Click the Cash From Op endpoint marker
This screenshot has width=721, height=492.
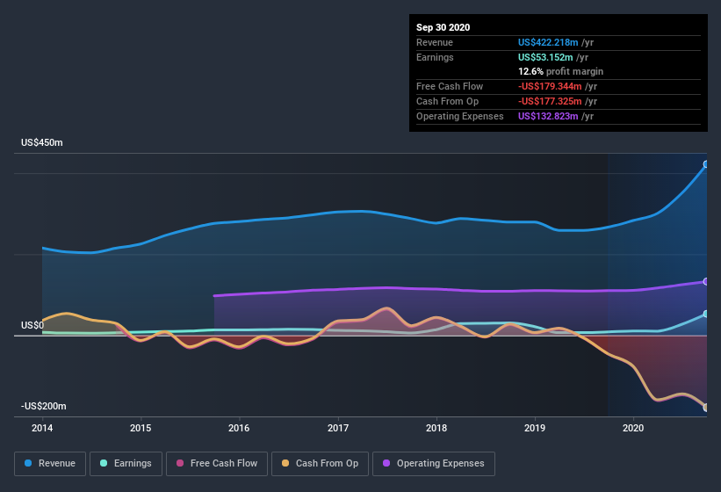click(706, 407)
